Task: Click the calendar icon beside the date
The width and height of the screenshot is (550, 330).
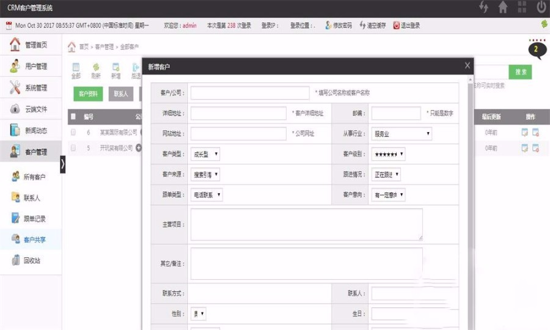Action: [9, 26]
